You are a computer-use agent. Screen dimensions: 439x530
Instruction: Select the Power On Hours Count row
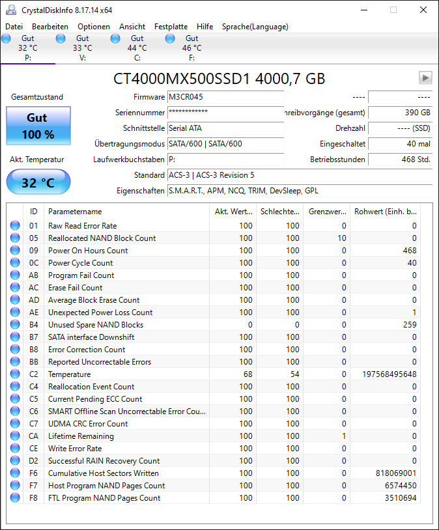click(214, 251)
